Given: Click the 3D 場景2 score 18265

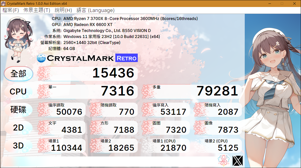Looking at the screenshot, I should click(x=121, y=148).
